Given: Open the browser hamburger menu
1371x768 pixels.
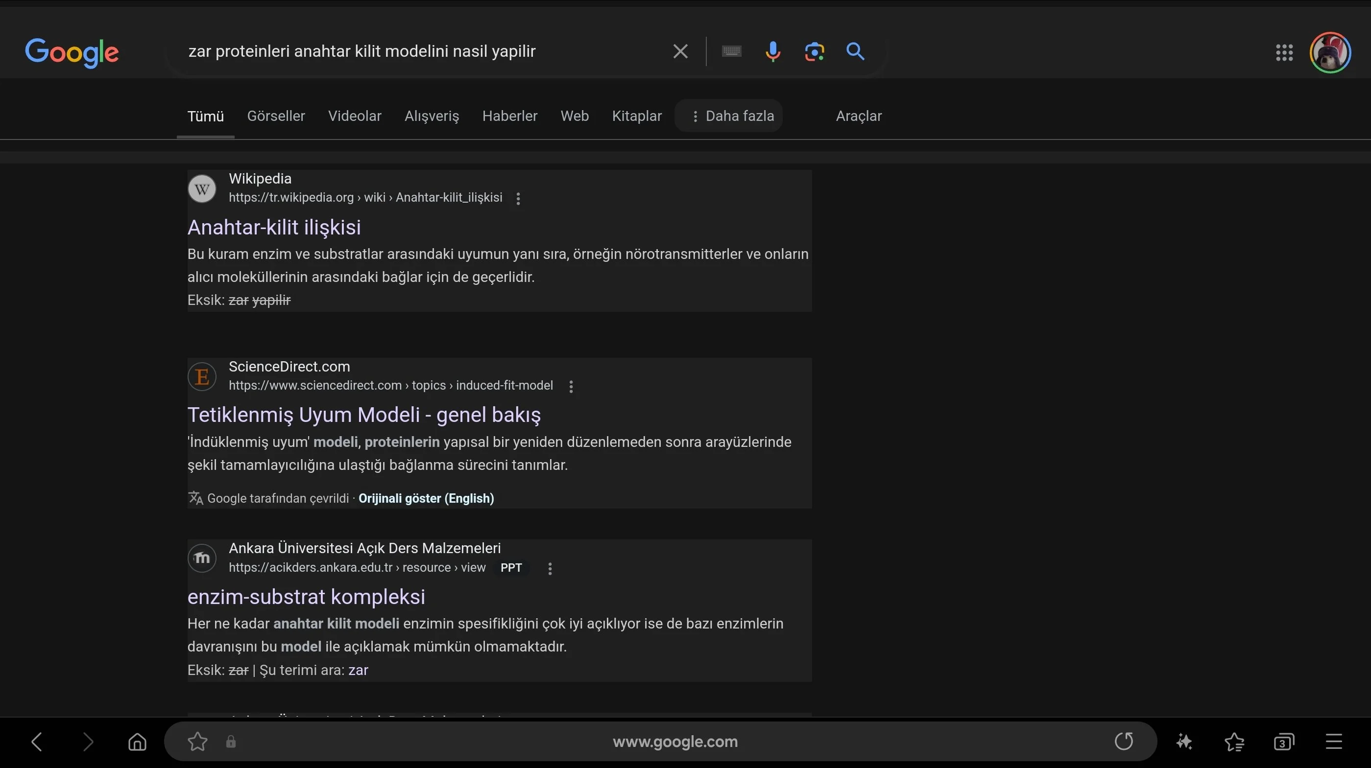Looking at the screenshot, I should tap(1334, 742).
